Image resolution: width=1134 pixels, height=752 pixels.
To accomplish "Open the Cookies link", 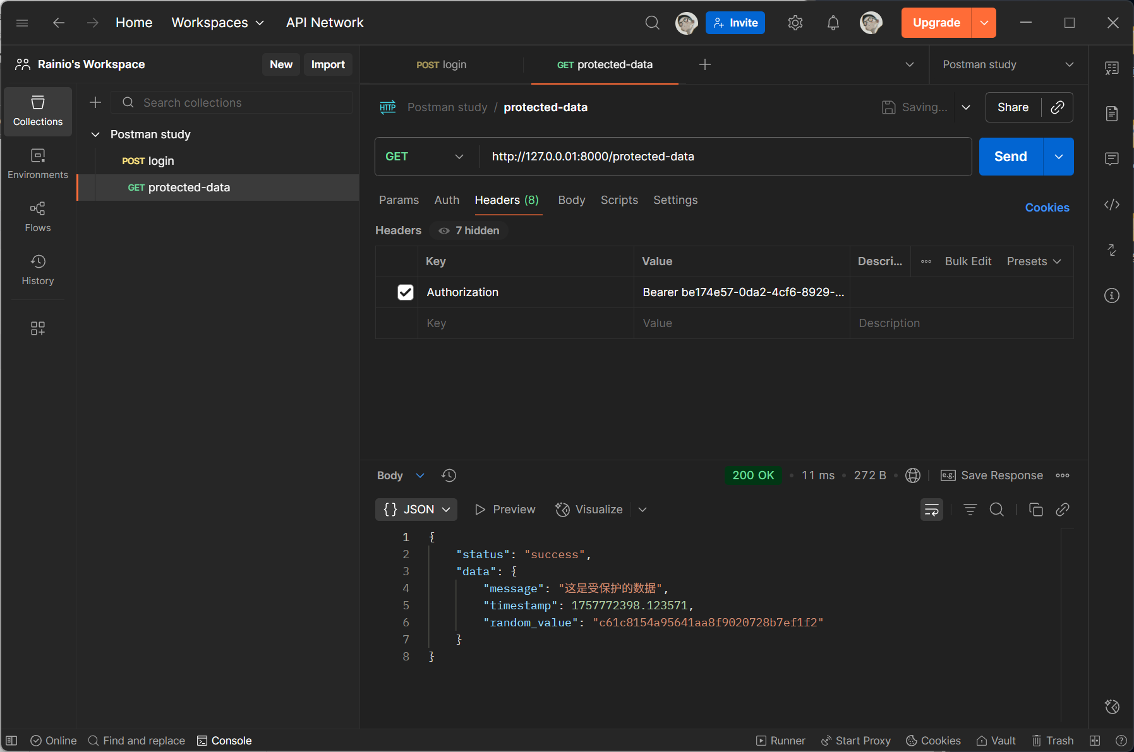I will pos(1047,208).
